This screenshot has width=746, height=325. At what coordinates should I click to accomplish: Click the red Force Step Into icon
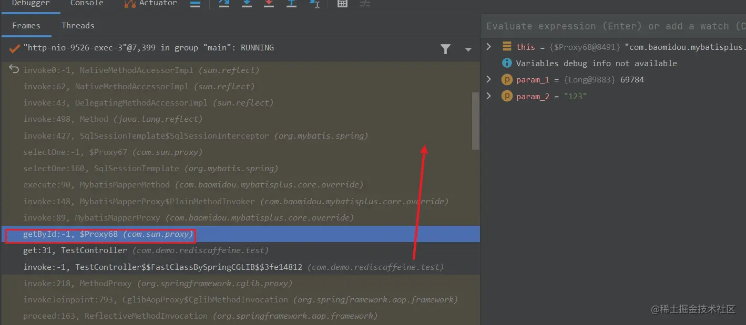269,4
